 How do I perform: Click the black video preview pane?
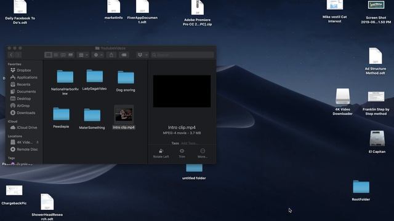tap(182, 91)
